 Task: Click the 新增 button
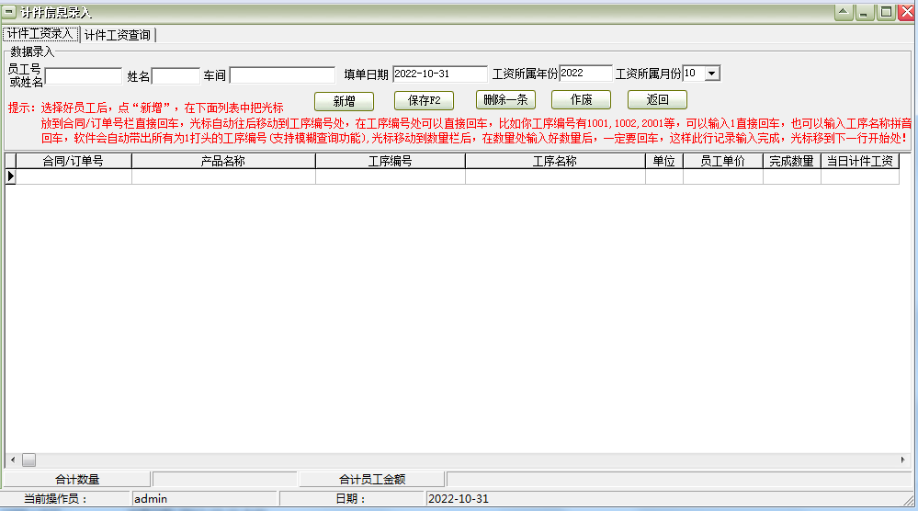coord(344,101)
